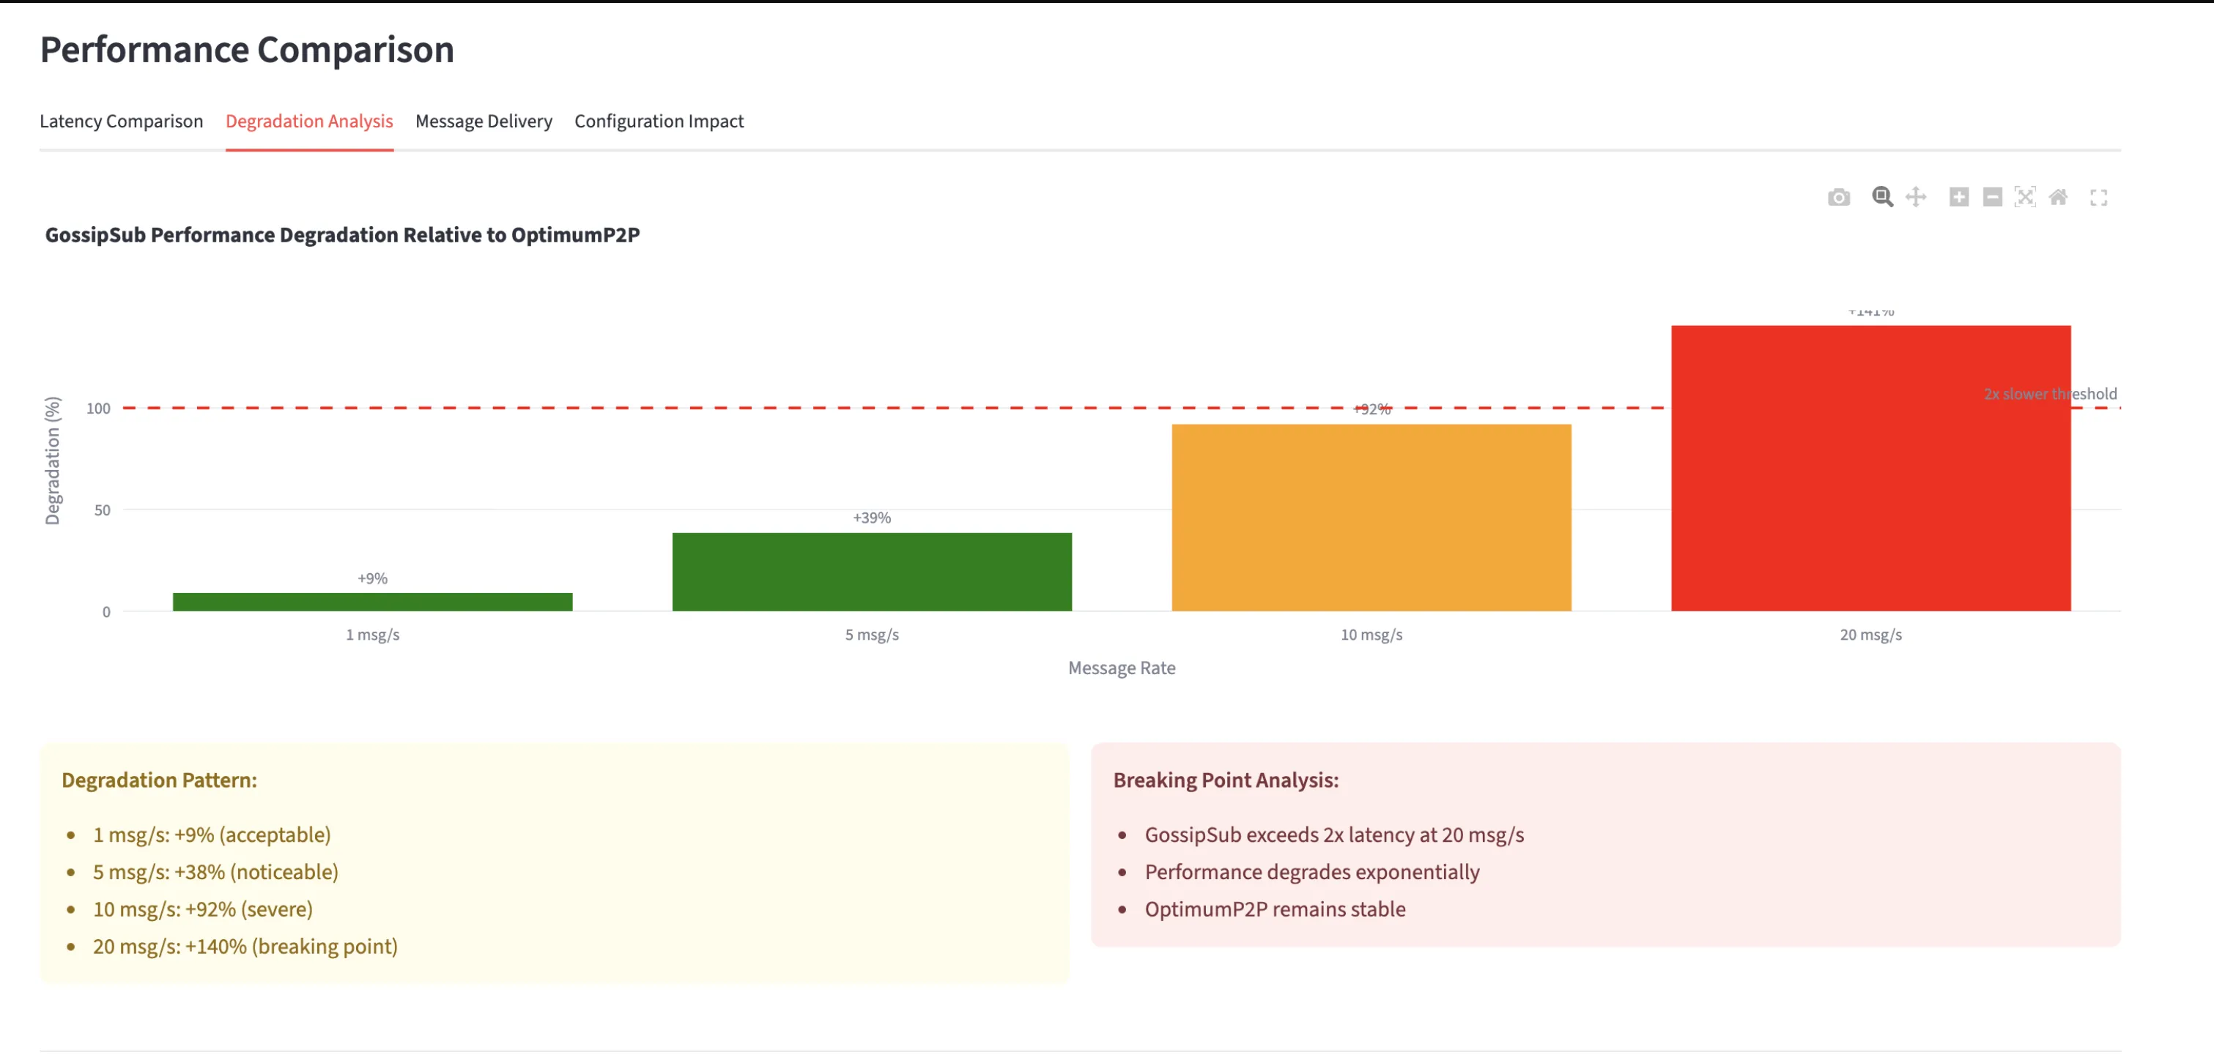Click the Degradation Analysis tab
2214x1060 pixels.
pos(309,121)
